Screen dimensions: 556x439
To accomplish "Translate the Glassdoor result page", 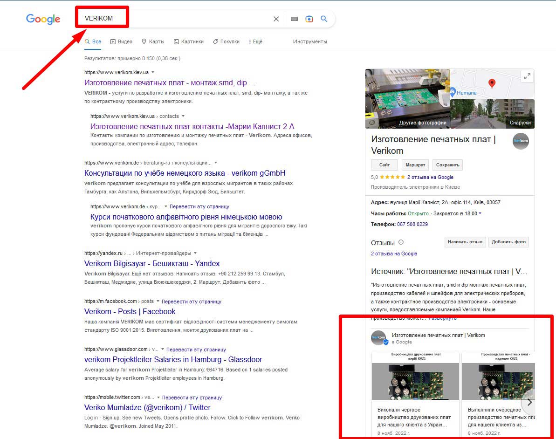I will point(196,350).
